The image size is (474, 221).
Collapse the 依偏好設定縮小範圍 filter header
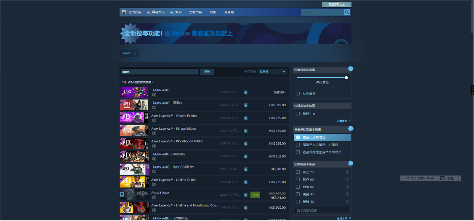coord(322,129)
